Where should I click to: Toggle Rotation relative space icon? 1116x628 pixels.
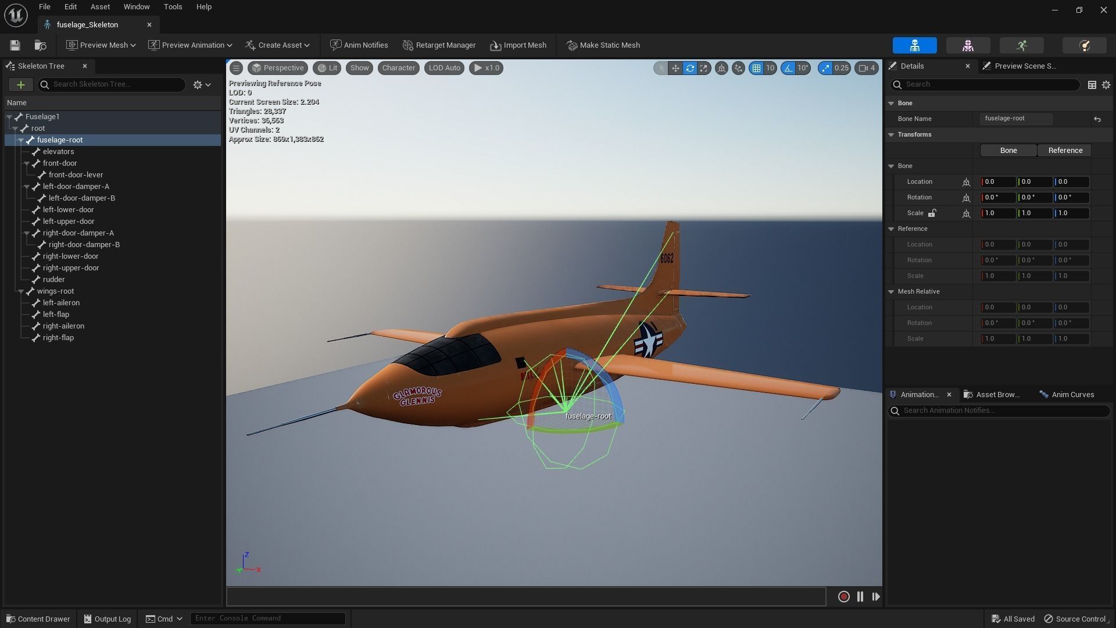click(x=966, y=198)
